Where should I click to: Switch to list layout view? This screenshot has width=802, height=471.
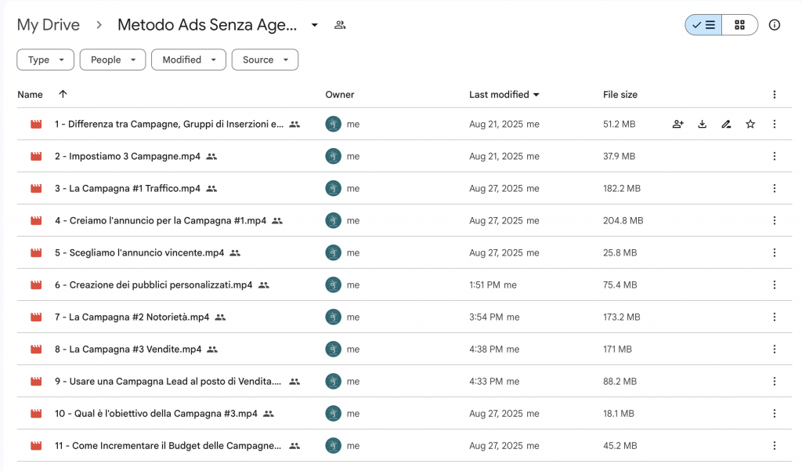[703, 25]
